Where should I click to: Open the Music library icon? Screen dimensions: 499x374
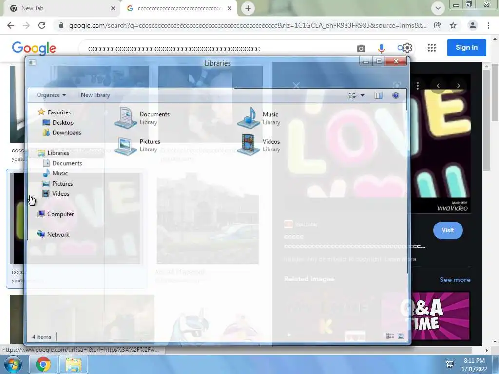pyautogui.click(x=249, y=118)
